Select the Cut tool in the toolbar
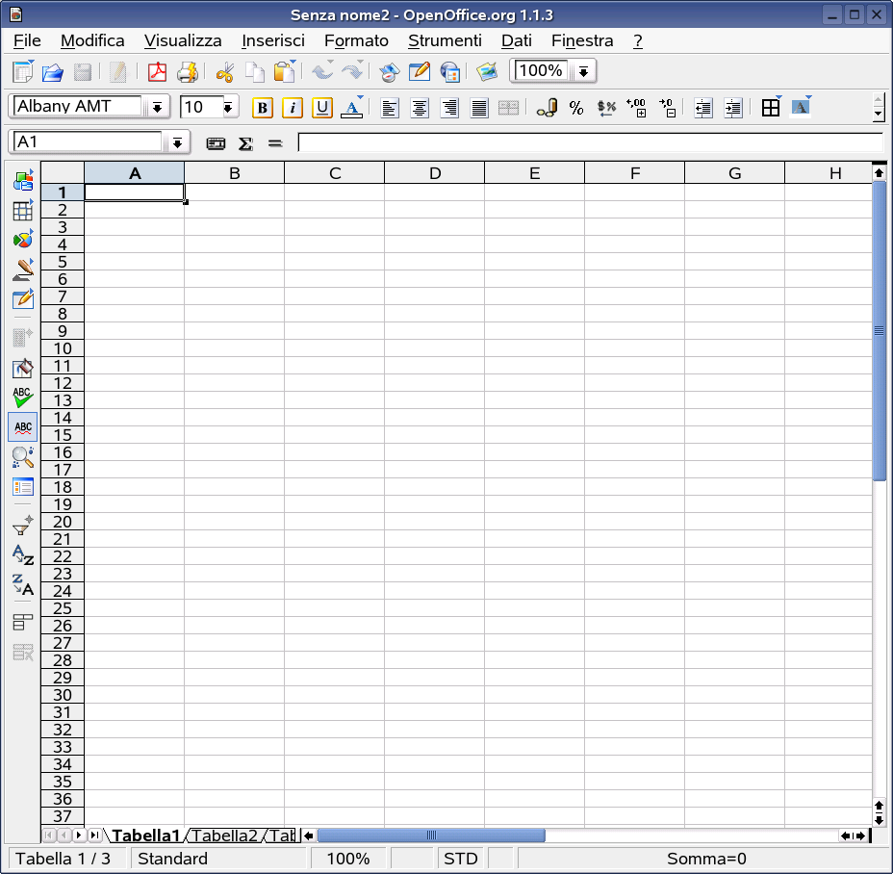Viewport: 893px width, 874px height. (x=225, y=72)
